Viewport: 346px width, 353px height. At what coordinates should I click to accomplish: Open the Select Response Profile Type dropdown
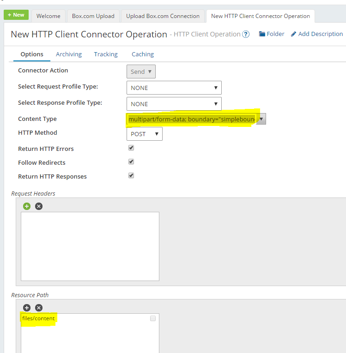pyautogui.click(x=174, y=104)
